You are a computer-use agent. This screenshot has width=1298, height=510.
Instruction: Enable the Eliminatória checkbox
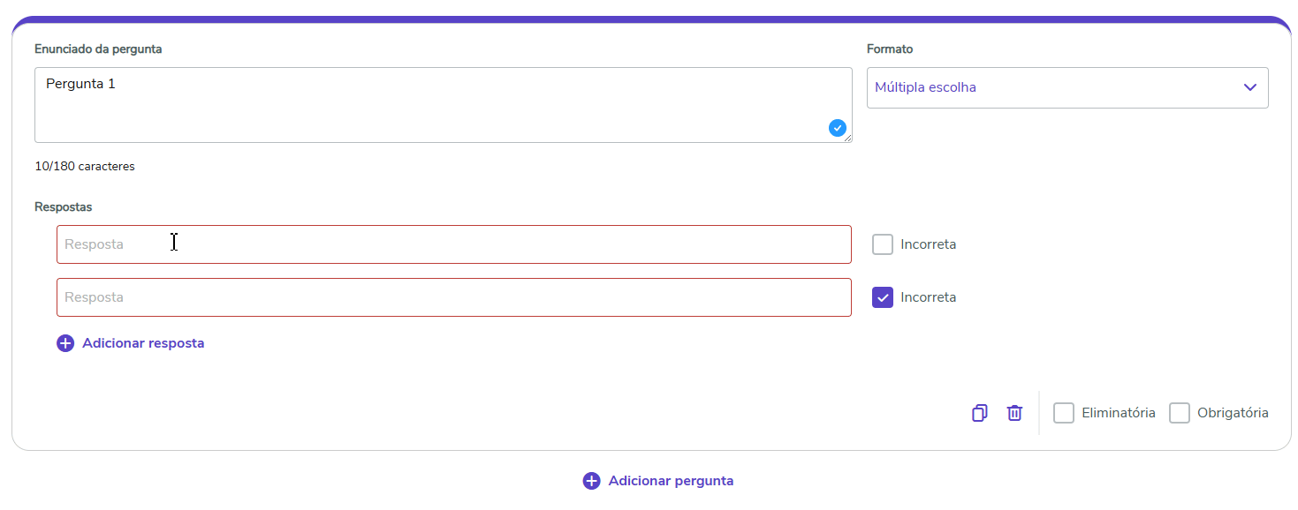[1064, 413]
